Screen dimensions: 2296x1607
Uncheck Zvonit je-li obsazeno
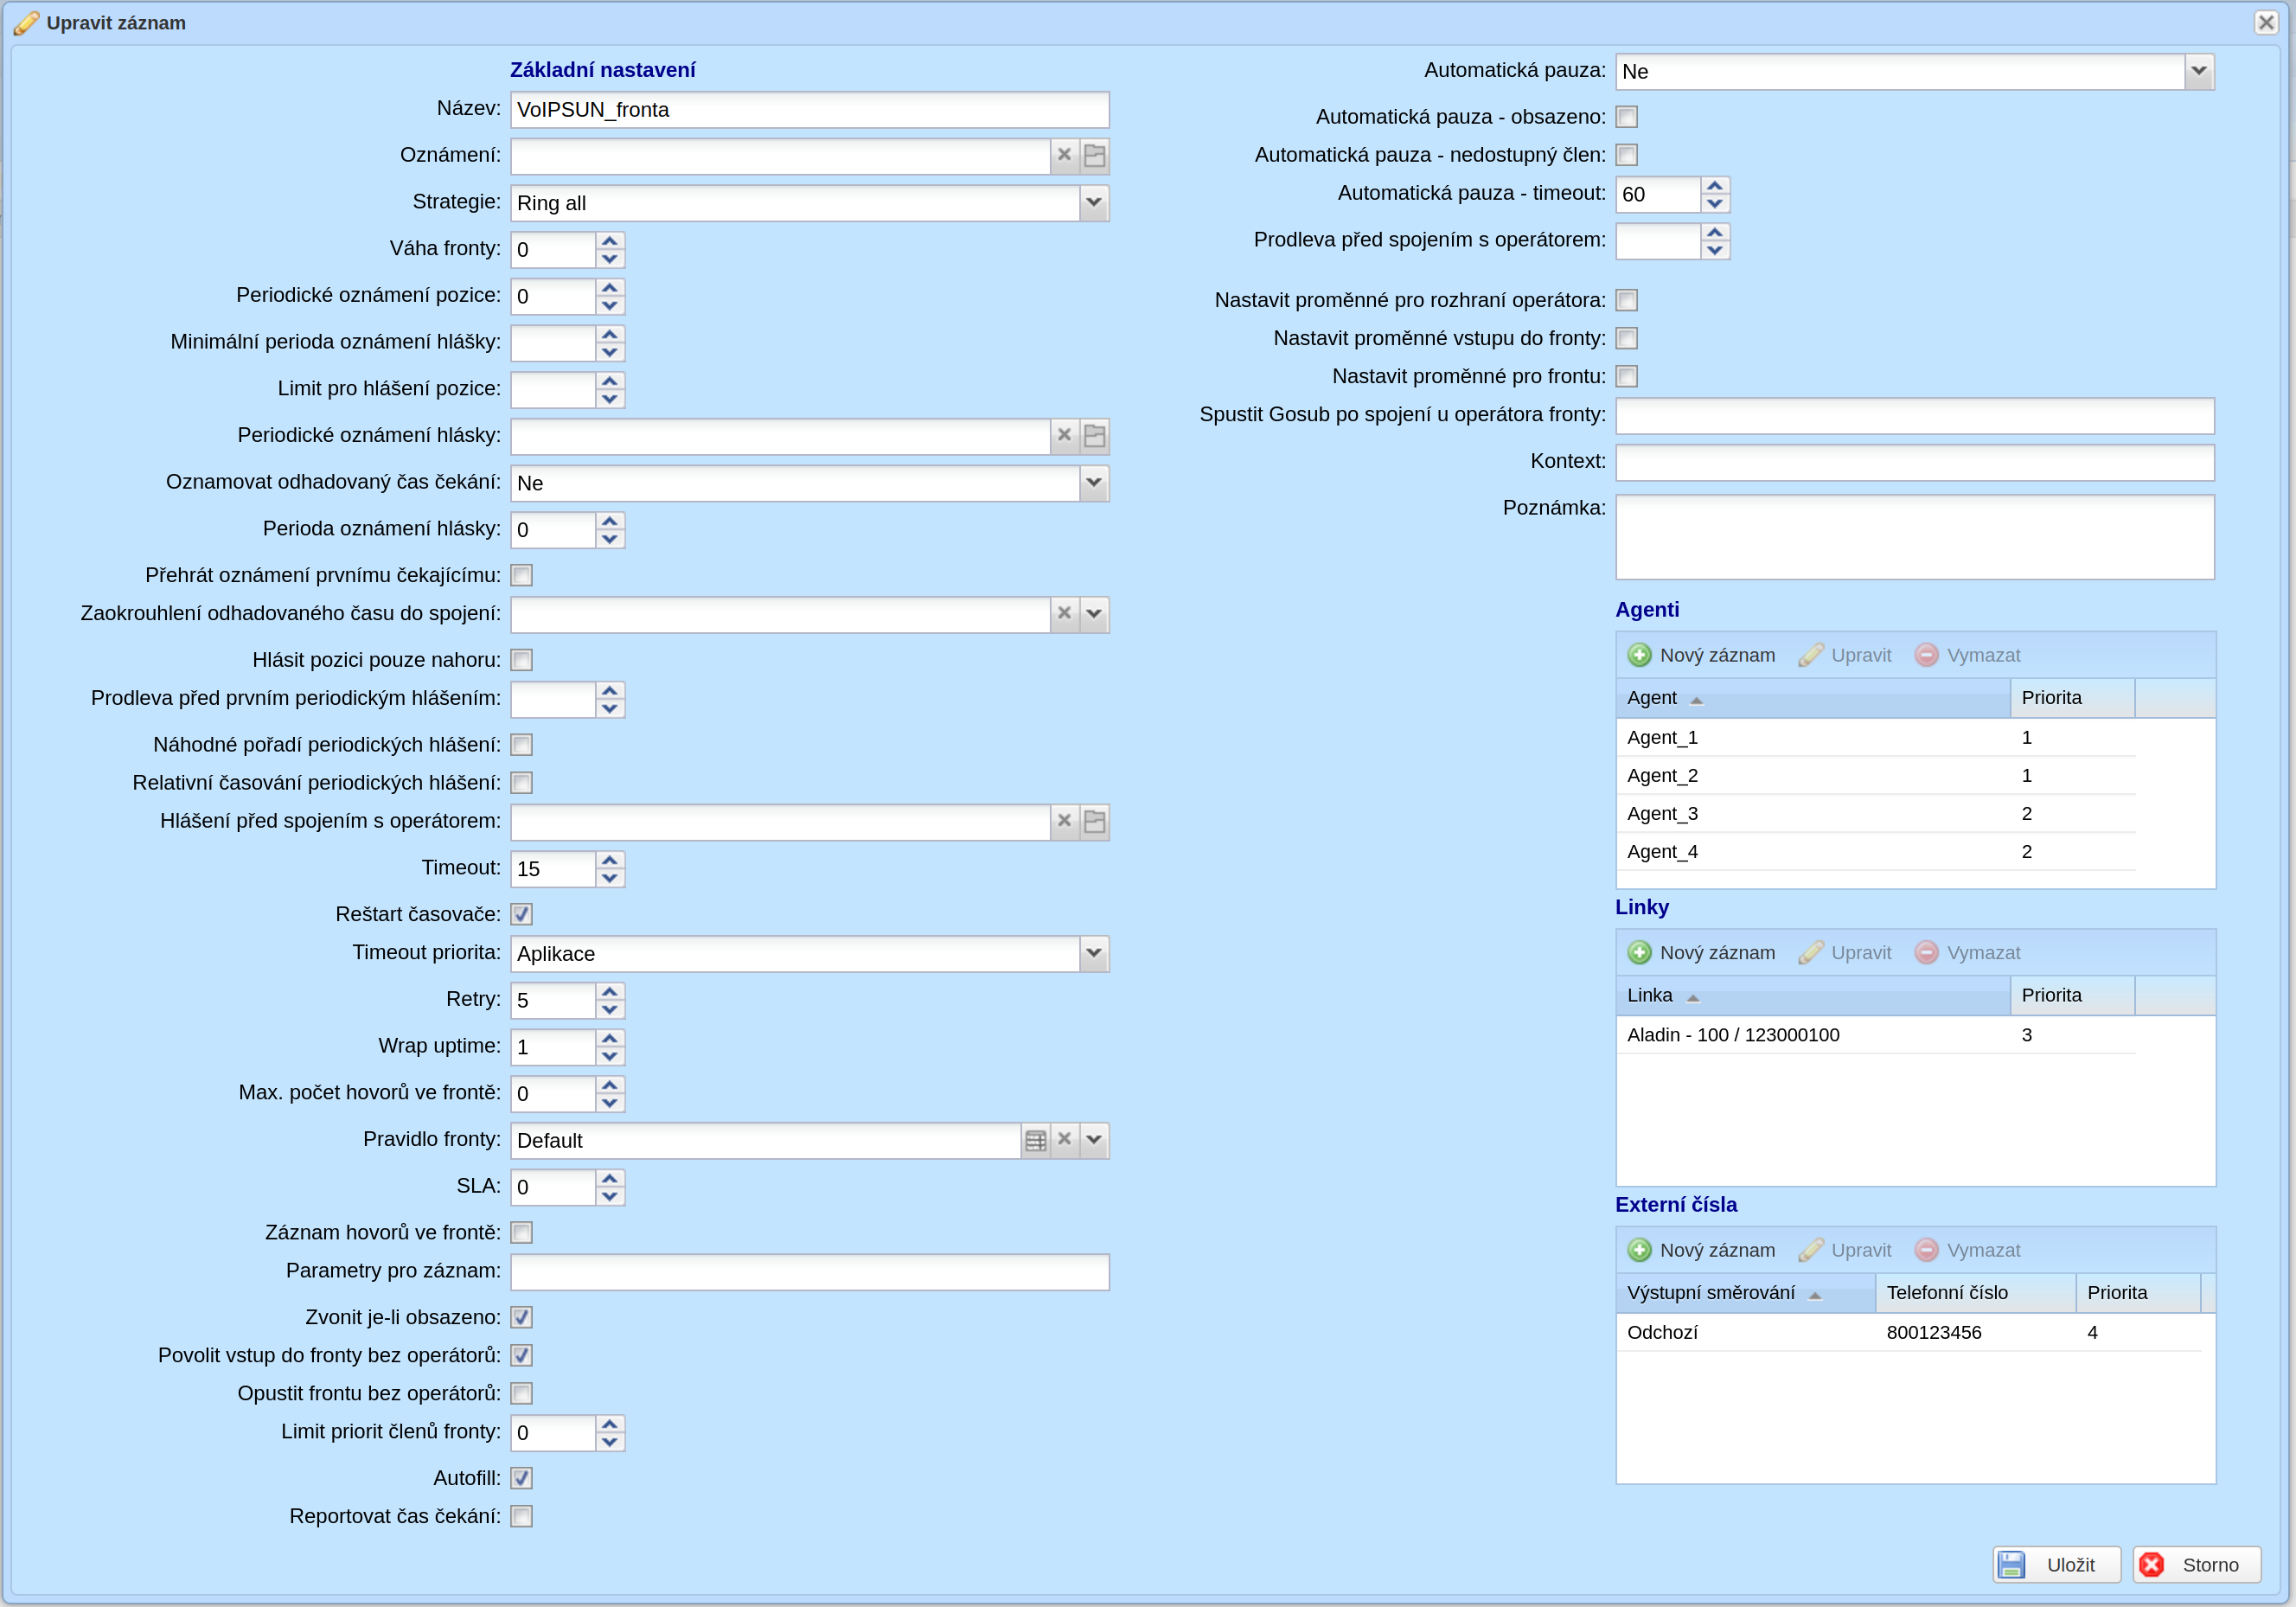point(522,1317)
